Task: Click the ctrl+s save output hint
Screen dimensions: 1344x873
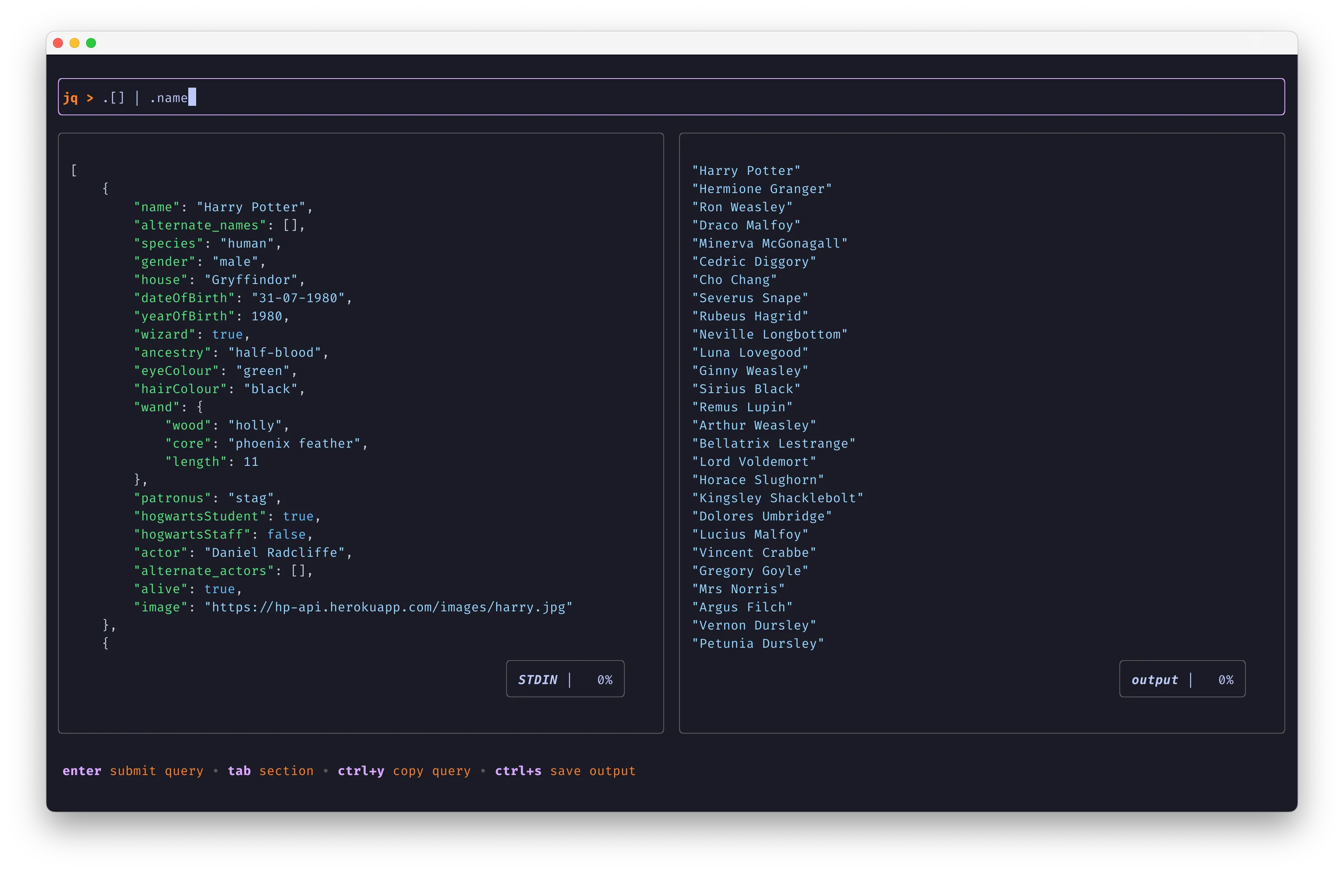Action: click(x=565, y=771)
